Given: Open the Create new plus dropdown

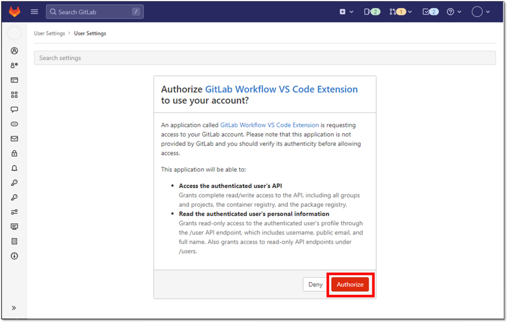Looking at the screenshot, I should [346, 12].
